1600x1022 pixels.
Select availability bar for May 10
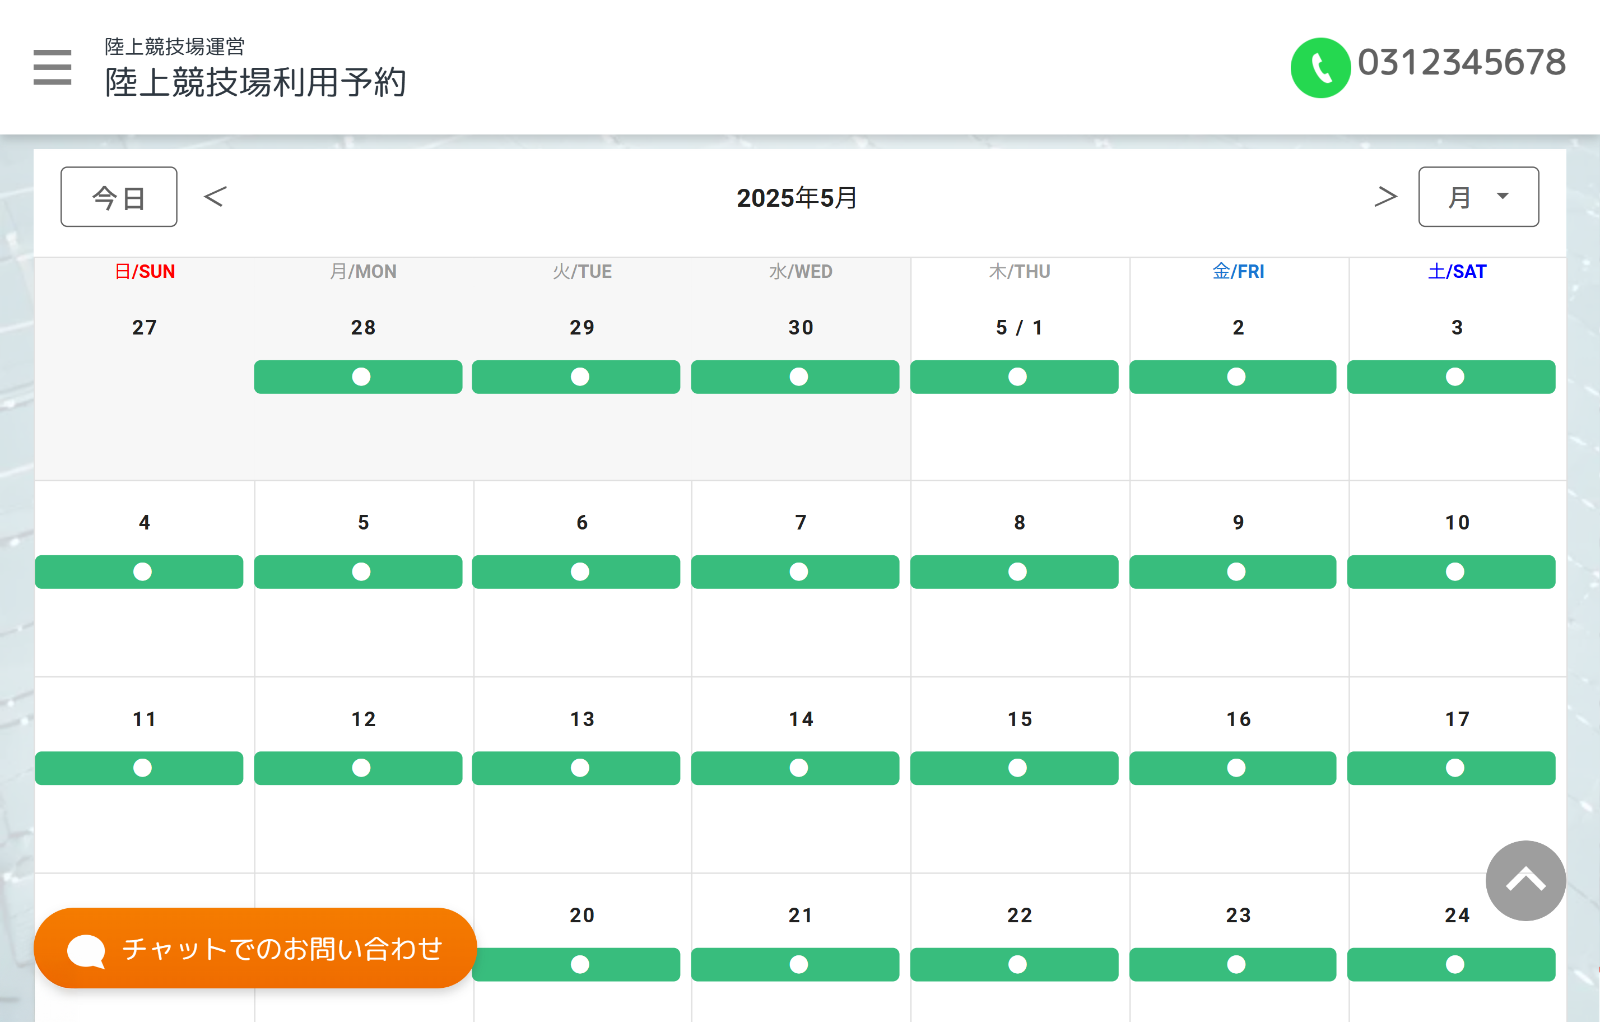point(1451,572)
